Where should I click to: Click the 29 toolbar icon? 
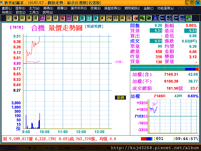tap(109, 18)
